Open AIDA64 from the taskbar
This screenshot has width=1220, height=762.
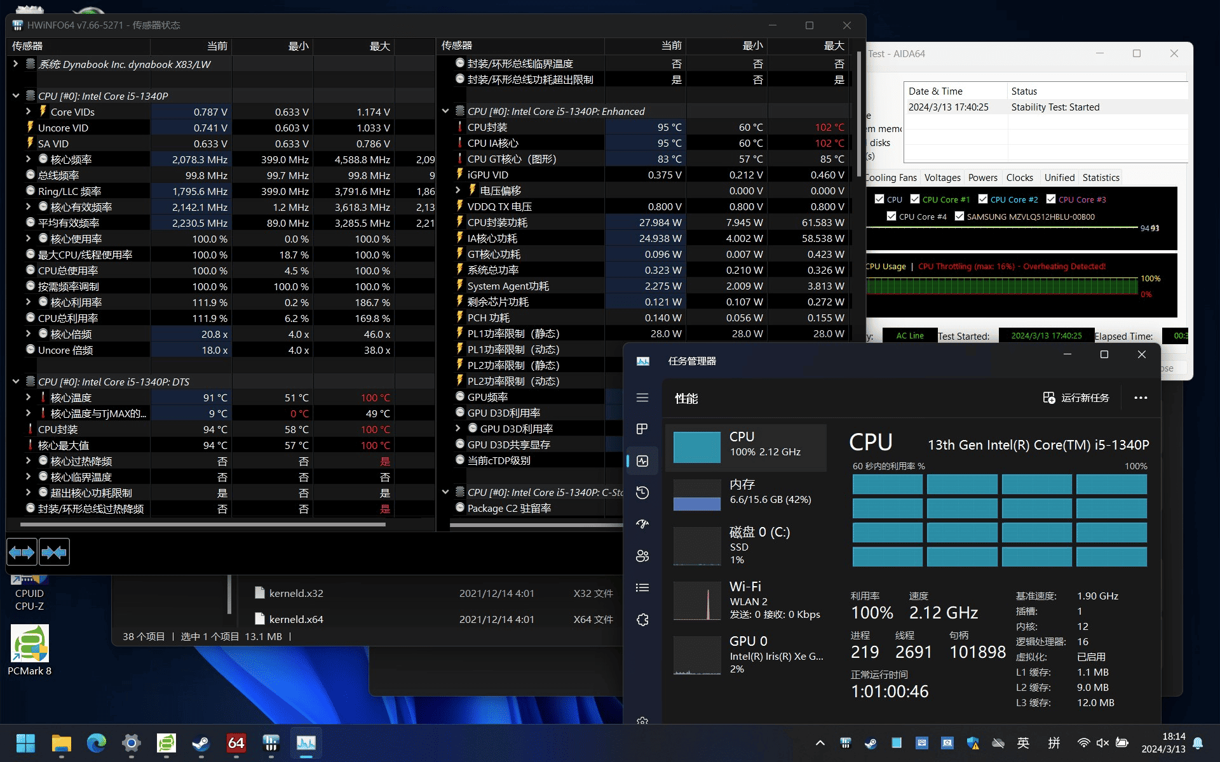point(236,743)
